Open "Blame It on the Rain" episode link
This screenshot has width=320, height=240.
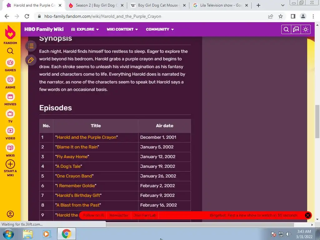77,147
